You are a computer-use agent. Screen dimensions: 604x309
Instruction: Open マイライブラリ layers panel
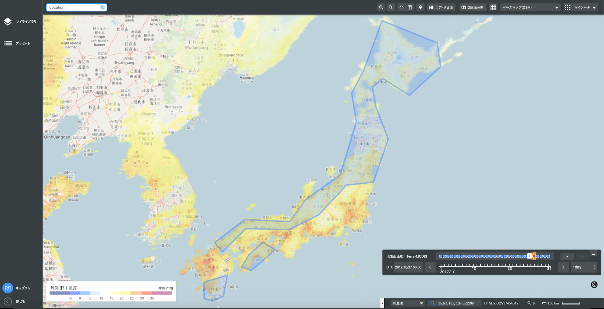click(20, 21)
